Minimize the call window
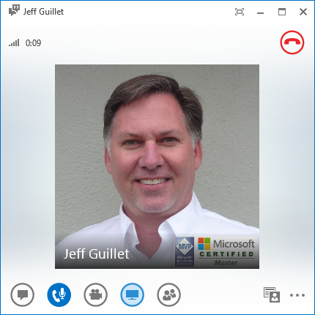Image resolution: width=315 pixels, height=315 pixels. click(x=261, y=12)
